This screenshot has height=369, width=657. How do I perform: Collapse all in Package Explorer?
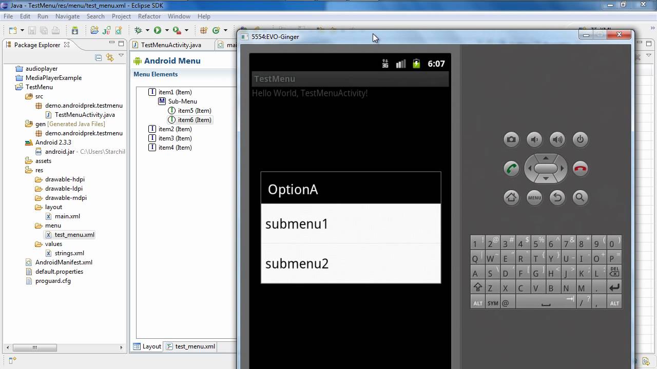[99, 57]
